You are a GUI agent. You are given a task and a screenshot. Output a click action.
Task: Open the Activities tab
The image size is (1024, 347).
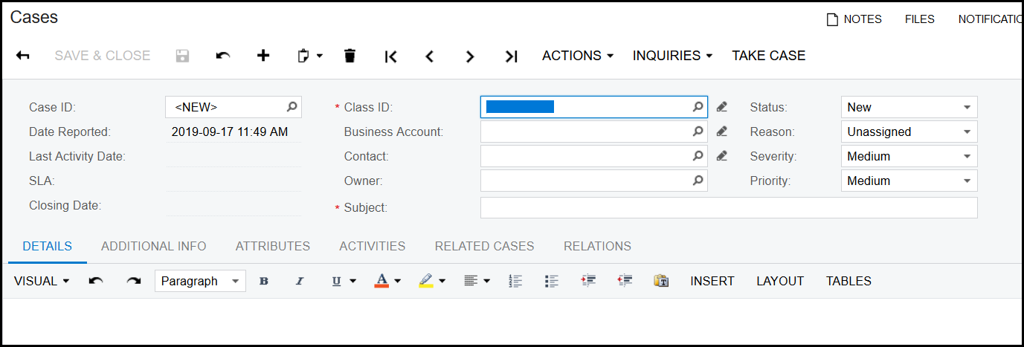pyautogui.click(x=372, y=246)
